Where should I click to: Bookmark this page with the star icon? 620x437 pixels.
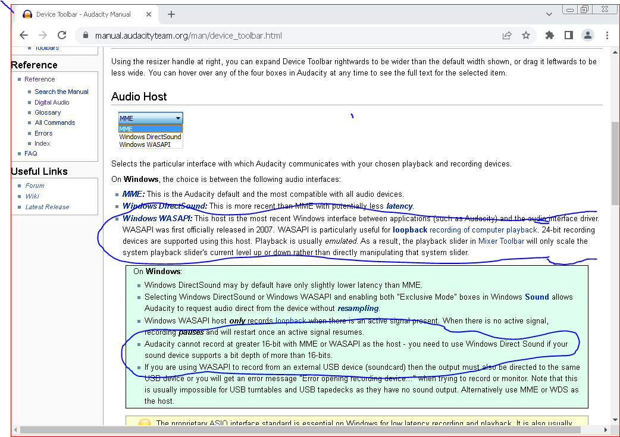click(x=526, y=35)
